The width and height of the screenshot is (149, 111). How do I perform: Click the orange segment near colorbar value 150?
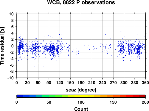point(113,96)
